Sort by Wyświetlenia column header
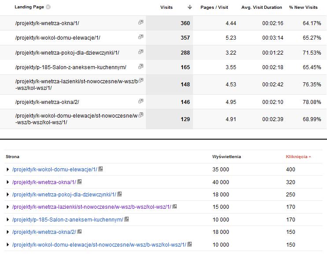327x255 pixels. coord(227,157)
